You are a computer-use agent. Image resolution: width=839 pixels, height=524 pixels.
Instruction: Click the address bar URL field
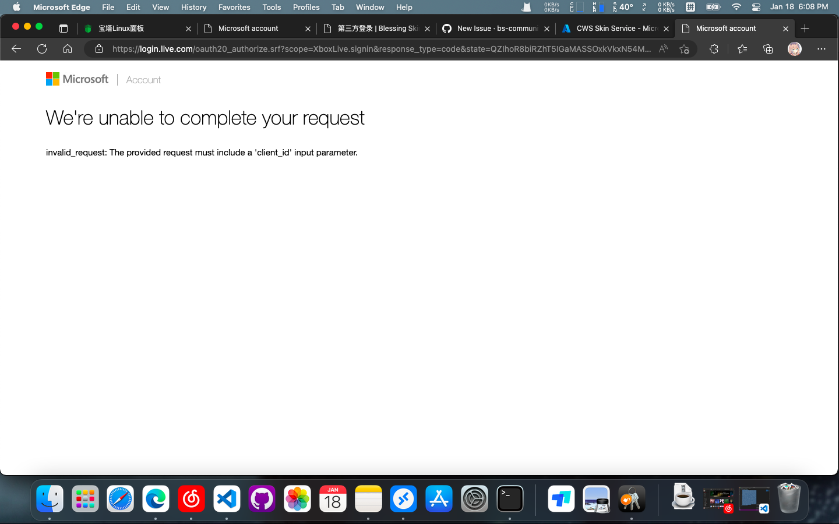(x=379, y=49)
